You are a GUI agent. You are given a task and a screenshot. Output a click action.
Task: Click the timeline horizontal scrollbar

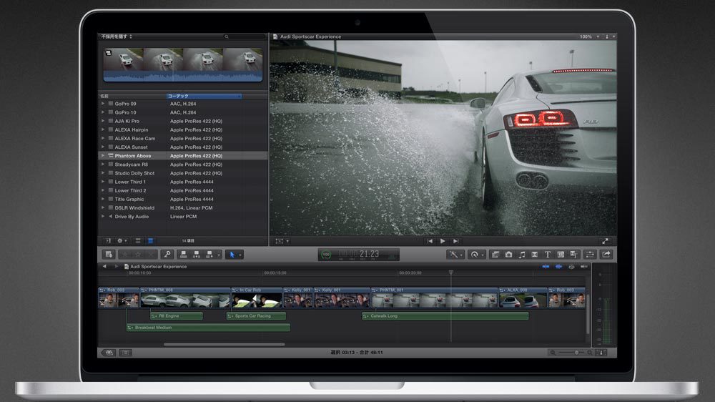click(x=224, y=345)
